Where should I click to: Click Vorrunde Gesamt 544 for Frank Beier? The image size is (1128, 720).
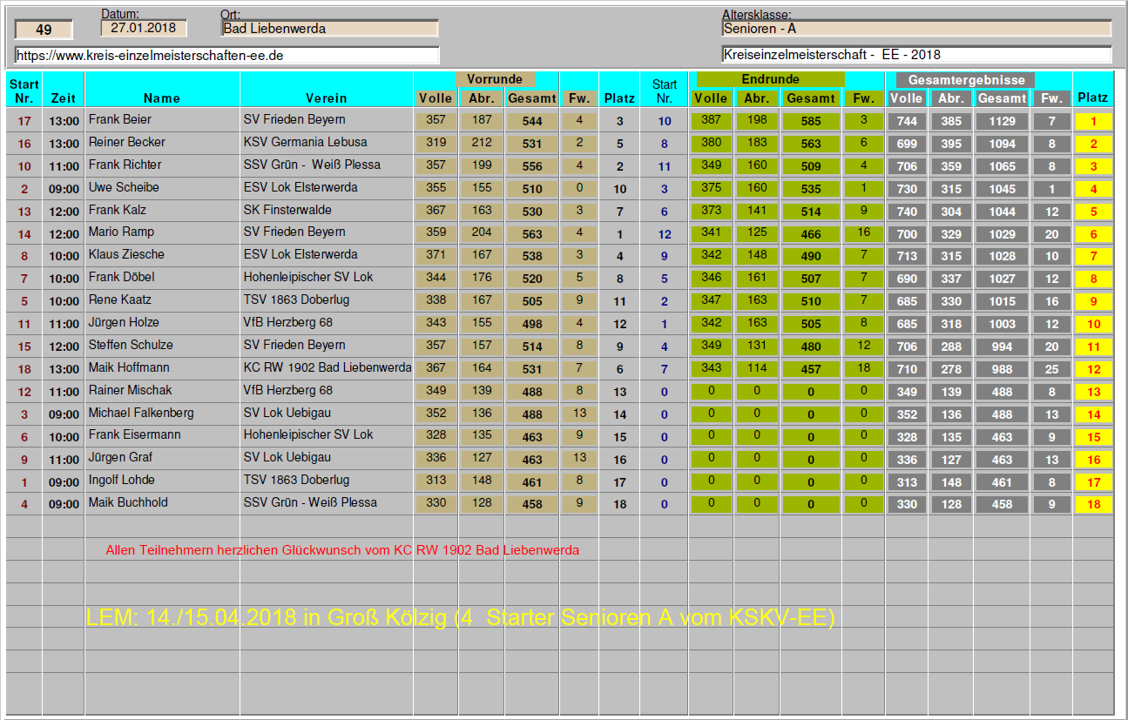coord(531,121)
